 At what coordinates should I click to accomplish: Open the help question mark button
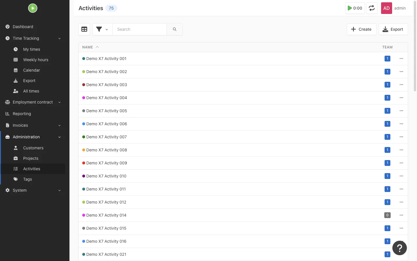click(400, 248)
